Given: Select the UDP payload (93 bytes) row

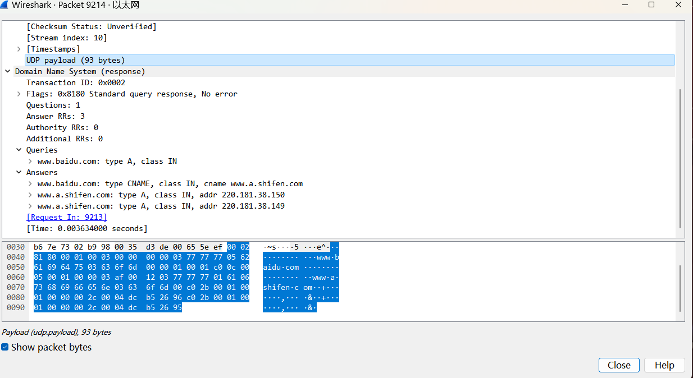Looking at the screenshot, I should (x=349, y=60).
